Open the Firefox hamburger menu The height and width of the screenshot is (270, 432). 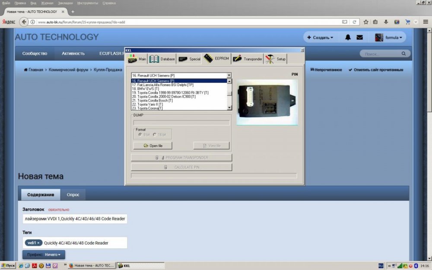426,22
